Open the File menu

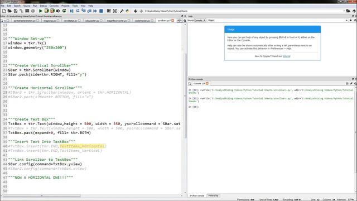[x=2, y=6]
